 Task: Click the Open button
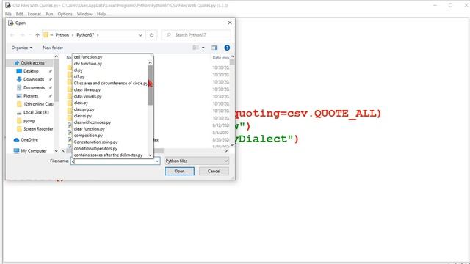pyautogui.click(x=179, y=171)
